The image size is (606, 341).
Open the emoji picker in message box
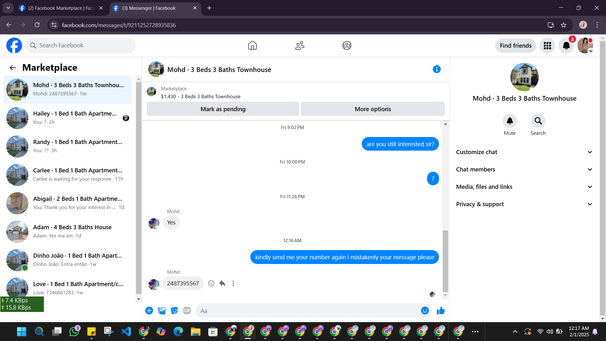[x=425, y=311]
